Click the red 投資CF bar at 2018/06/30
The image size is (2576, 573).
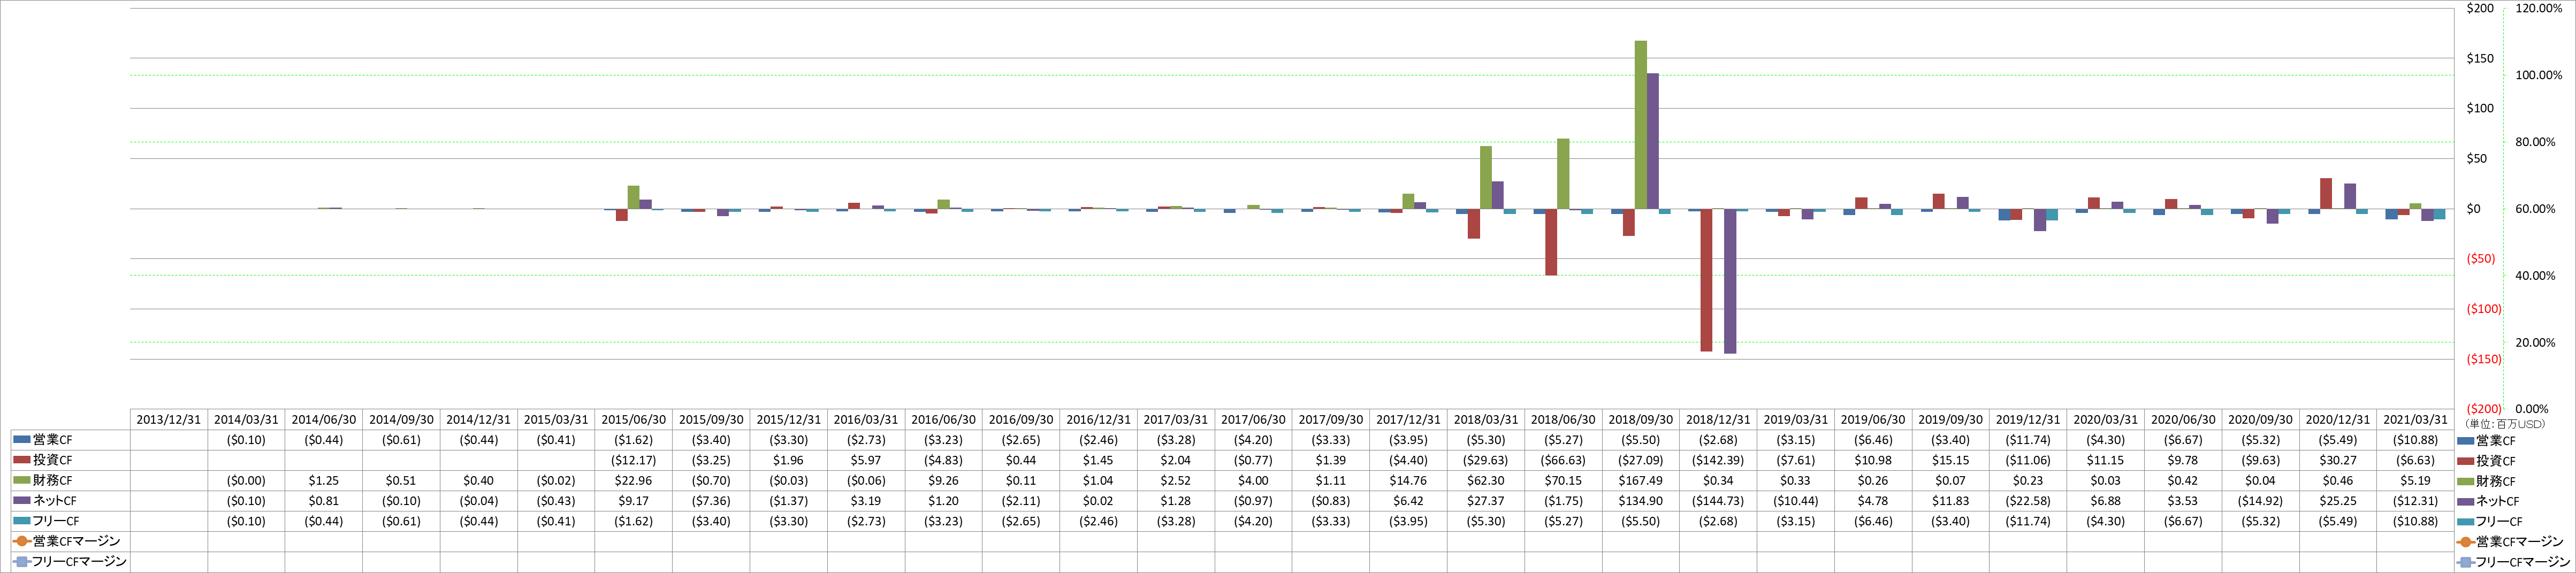1551,242
